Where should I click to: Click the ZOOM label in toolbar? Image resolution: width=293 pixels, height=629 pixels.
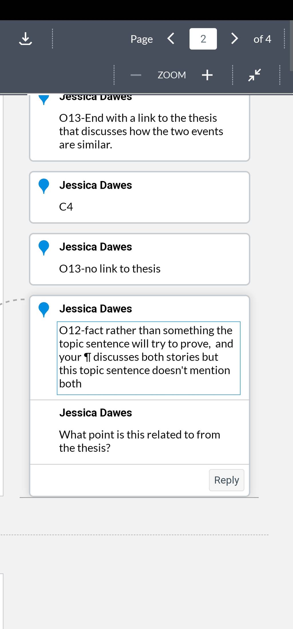(172, 75)
